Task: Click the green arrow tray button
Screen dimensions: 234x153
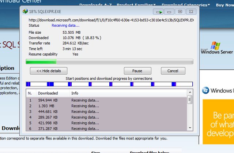Action: tap(158, 12)
